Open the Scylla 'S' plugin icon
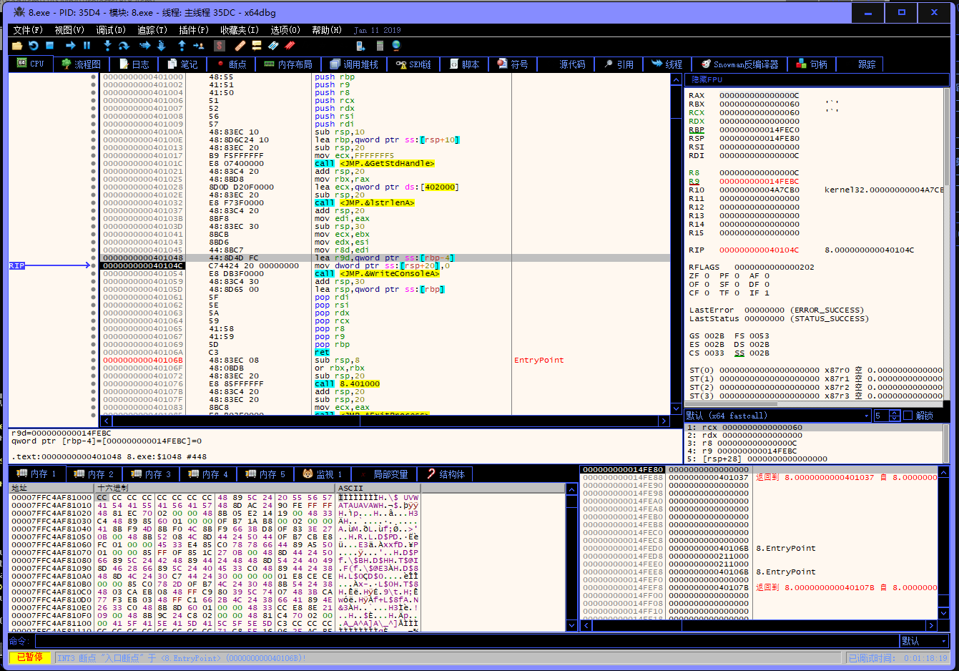 pos(220,45)
